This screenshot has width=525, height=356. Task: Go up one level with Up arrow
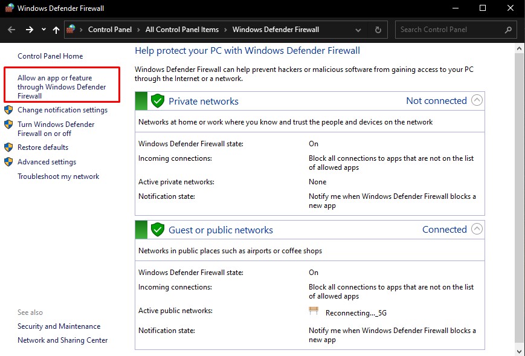56,30
